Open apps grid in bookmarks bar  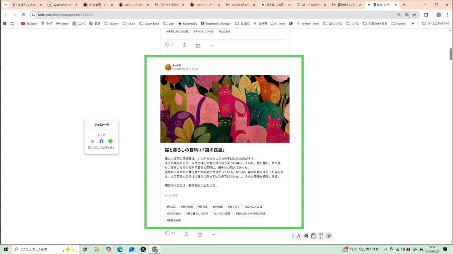pos(12,23)
